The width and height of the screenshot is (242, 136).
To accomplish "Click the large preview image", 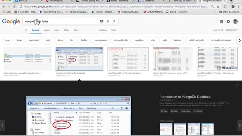I will [79, 116].
